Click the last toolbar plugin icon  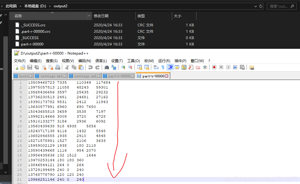point(252,67)
